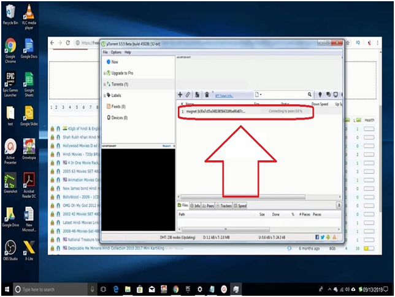Click the Health column header in Chrome
395x297 pixels.
coord(369,120)
